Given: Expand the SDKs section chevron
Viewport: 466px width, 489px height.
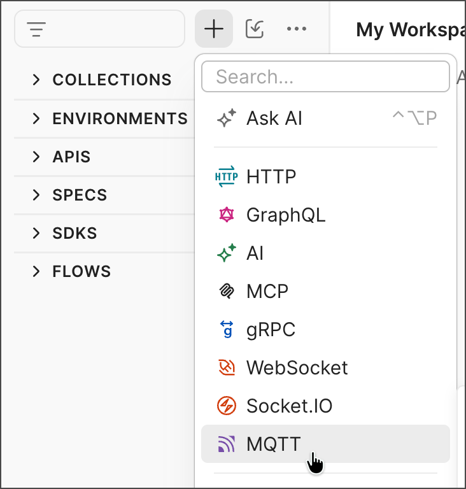Looking at the screenshot, I should pos(36,233).
